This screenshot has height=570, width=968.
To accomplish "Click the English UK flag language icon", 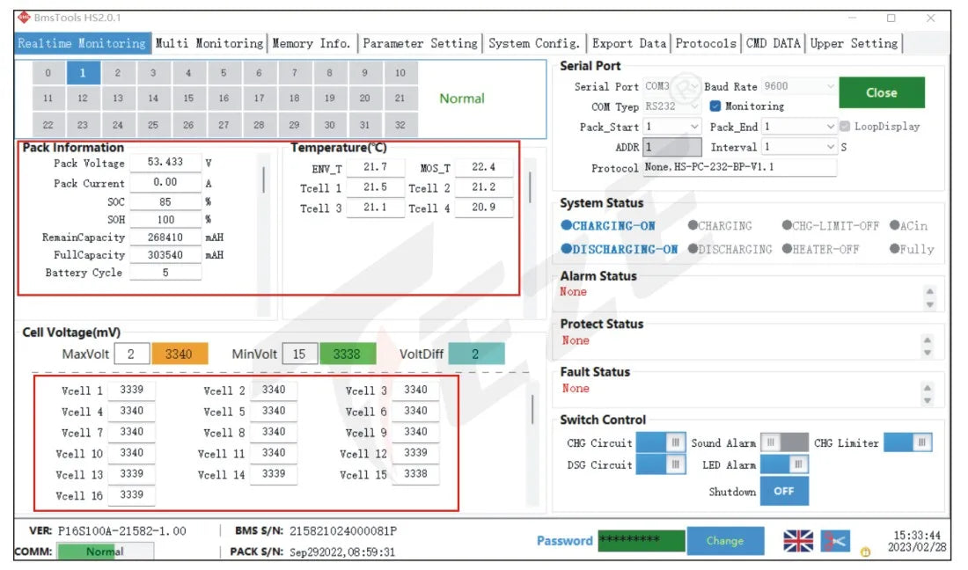I will pos(798,541).
